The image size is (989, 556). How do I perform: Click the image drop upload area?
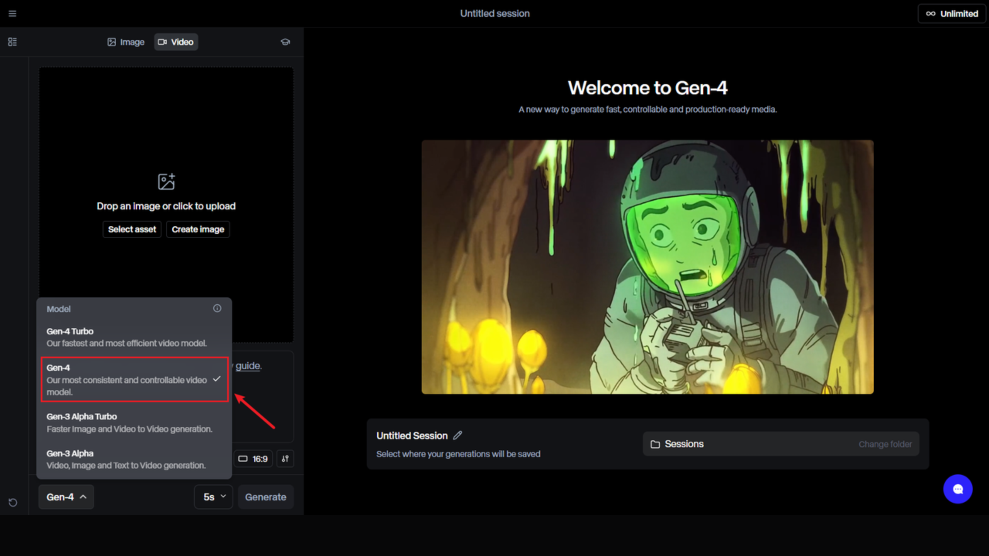(166, 205)
